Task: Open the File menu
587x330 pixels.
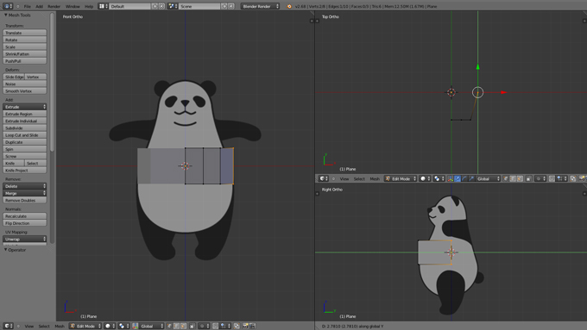Action: 28,6
